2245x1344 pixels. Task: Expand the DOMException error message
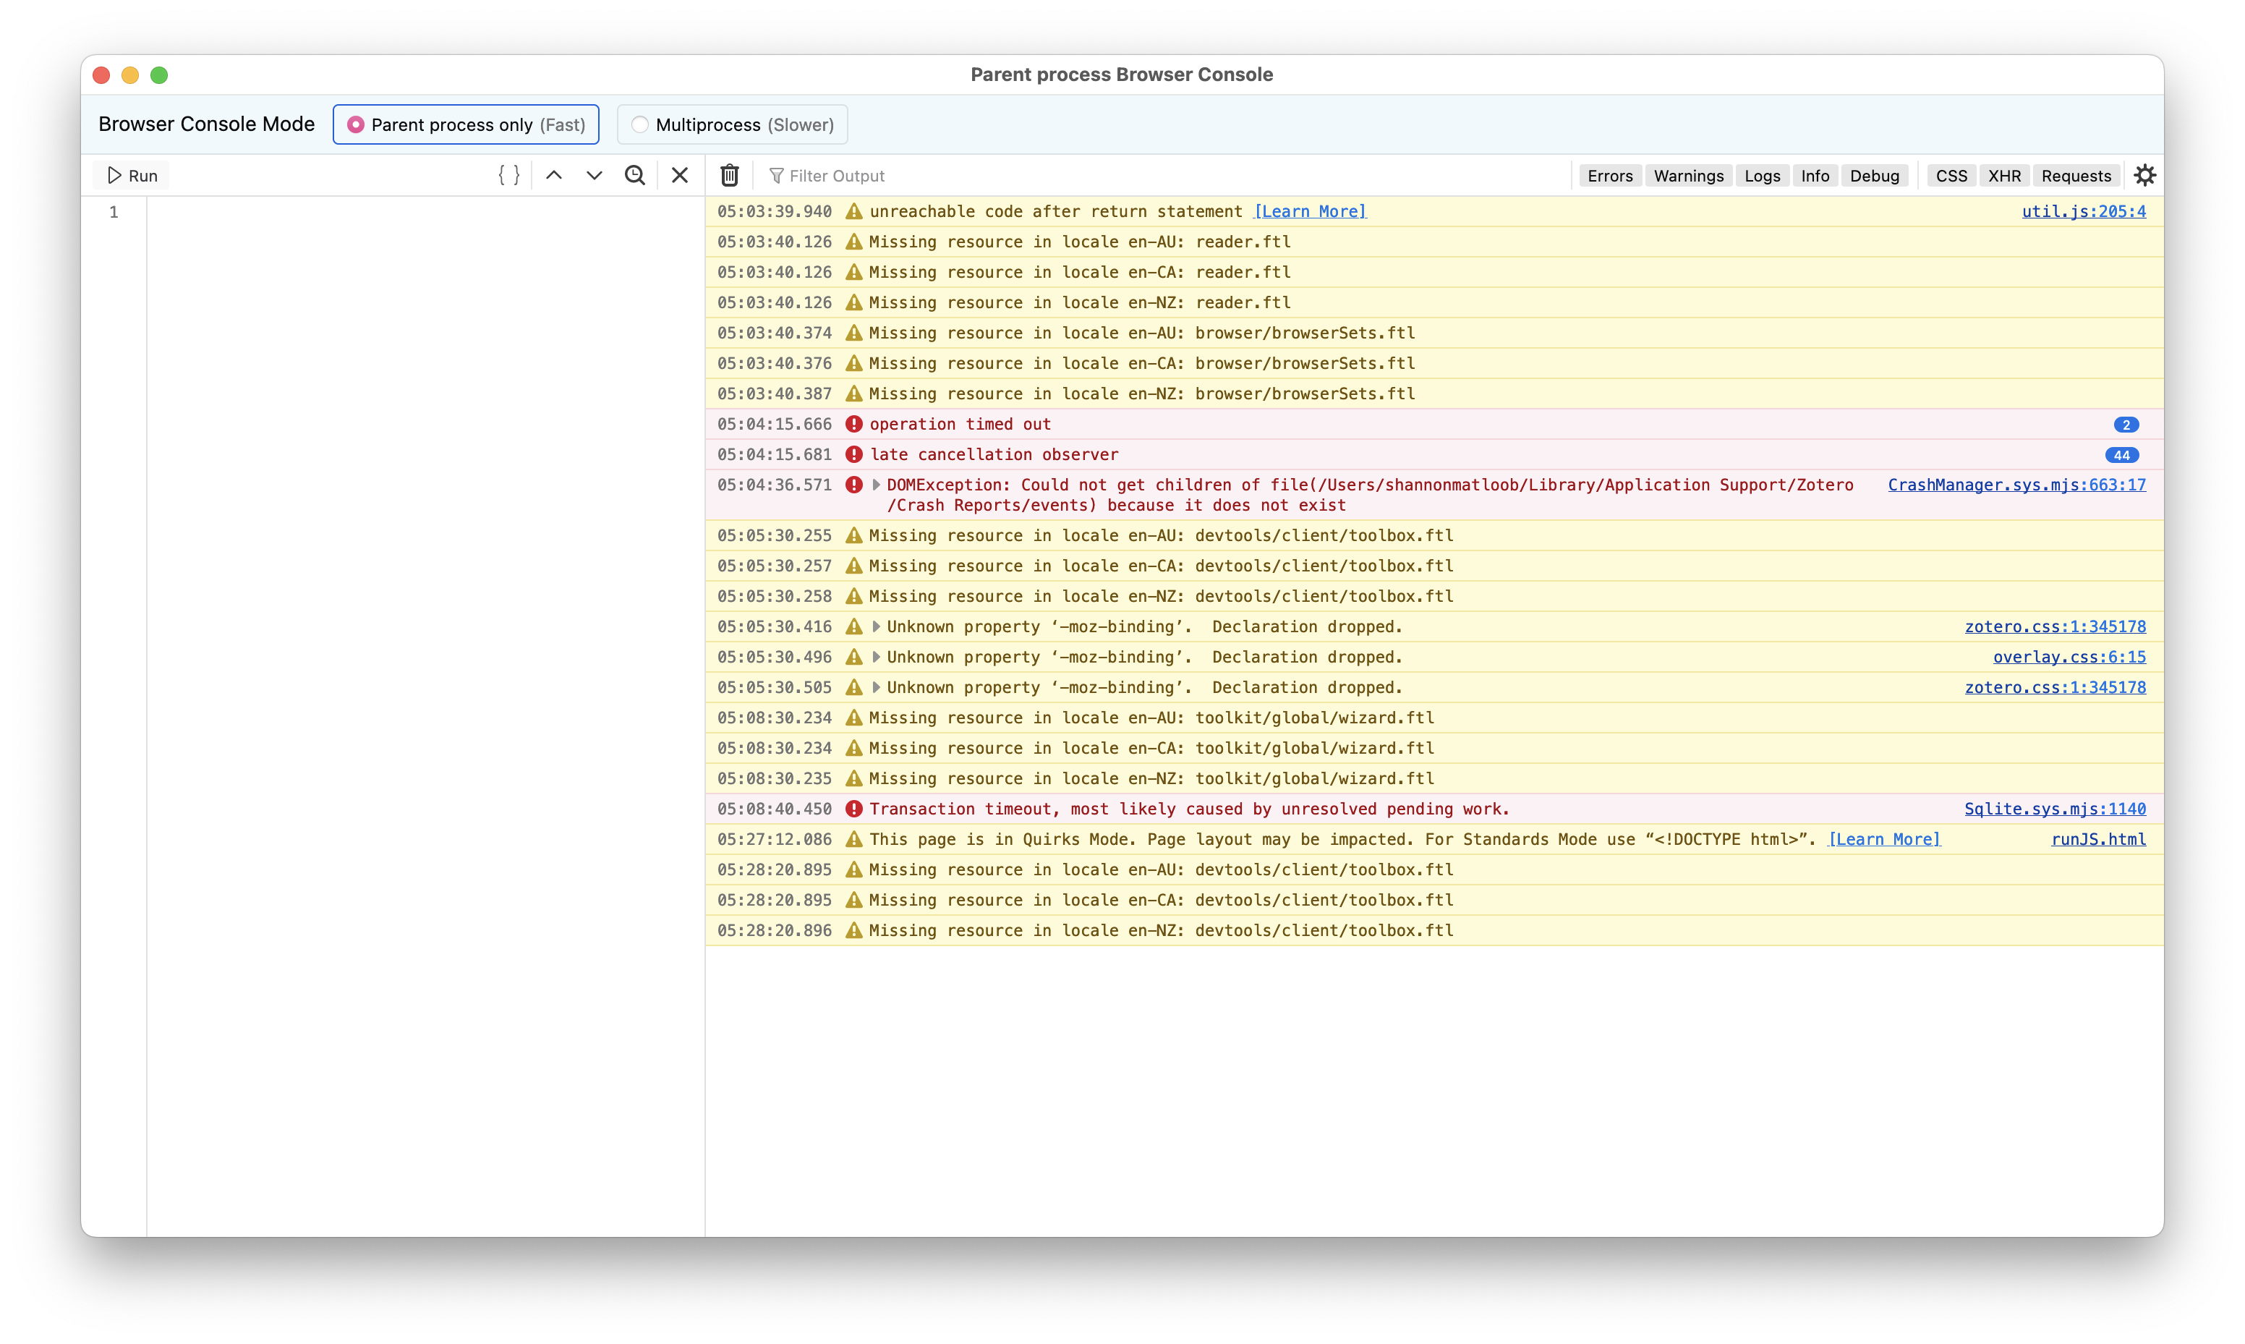[877, 485]
